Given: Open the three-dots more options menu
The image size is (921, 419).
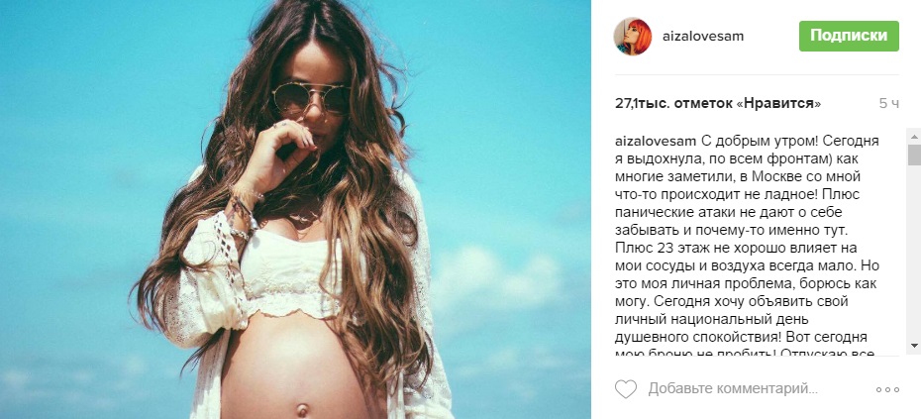Looking at the screenshot, I should (x=887, y=389).
